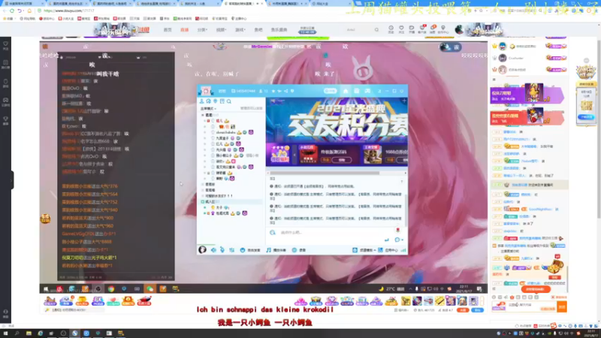Click the person icon above YY channel tree
601x338 pixels.
(201, 101)
